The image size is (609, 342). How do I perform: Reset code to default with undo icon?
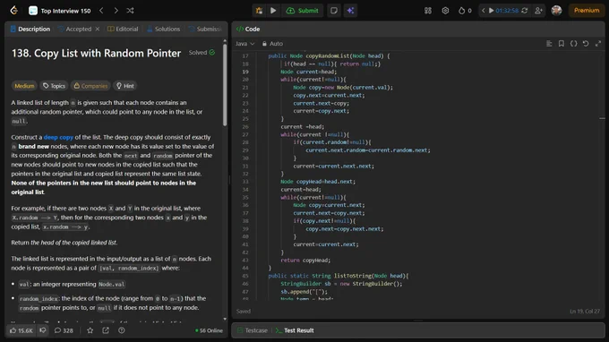click(586, 44)
